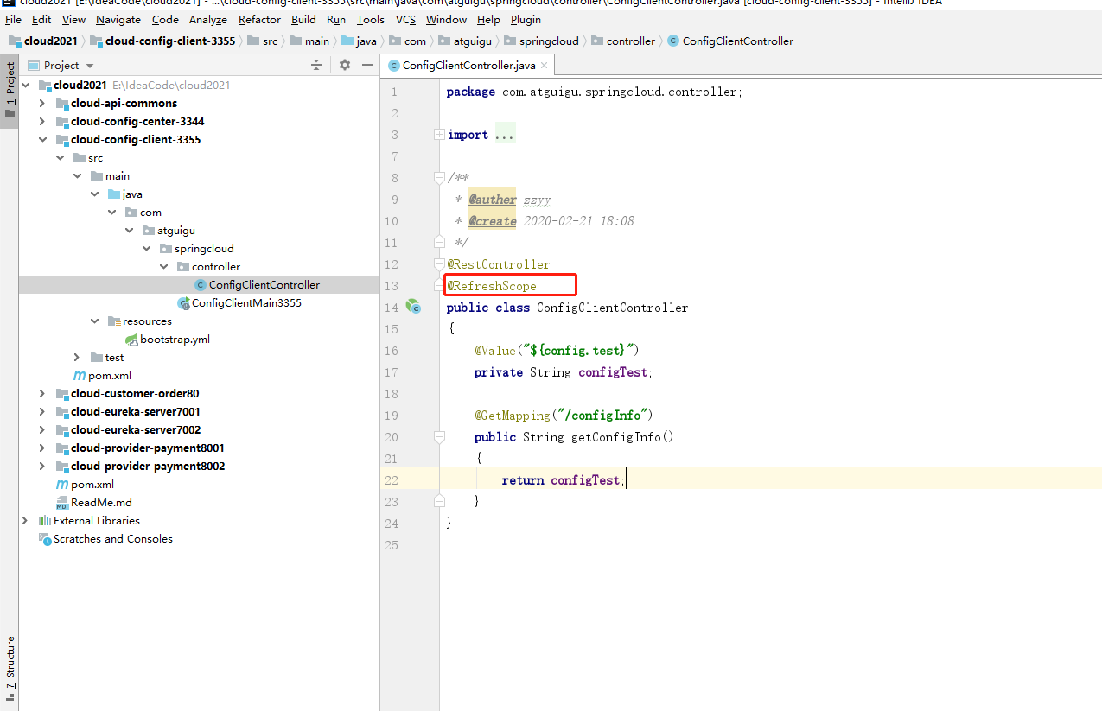This screenshot has height=711, width=1102.
Task: Expand the cloud-provider-payment8002 module
Action: click(42, 467)
